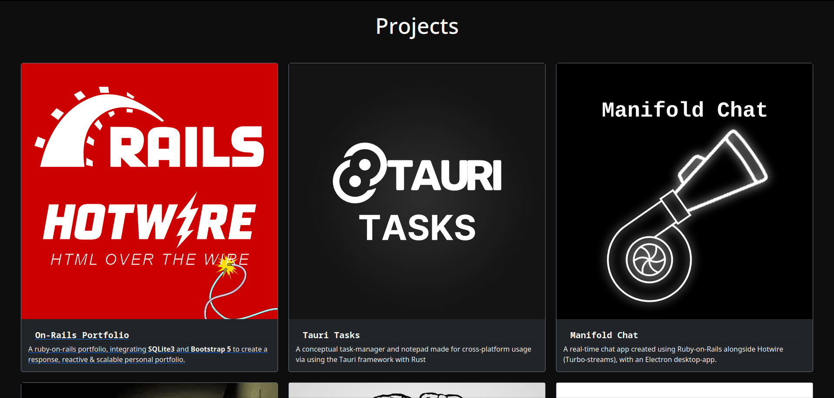834x398 pixels.
Task: Click the On-Rails Portfolio title link
Action: [x=82, y=335]
